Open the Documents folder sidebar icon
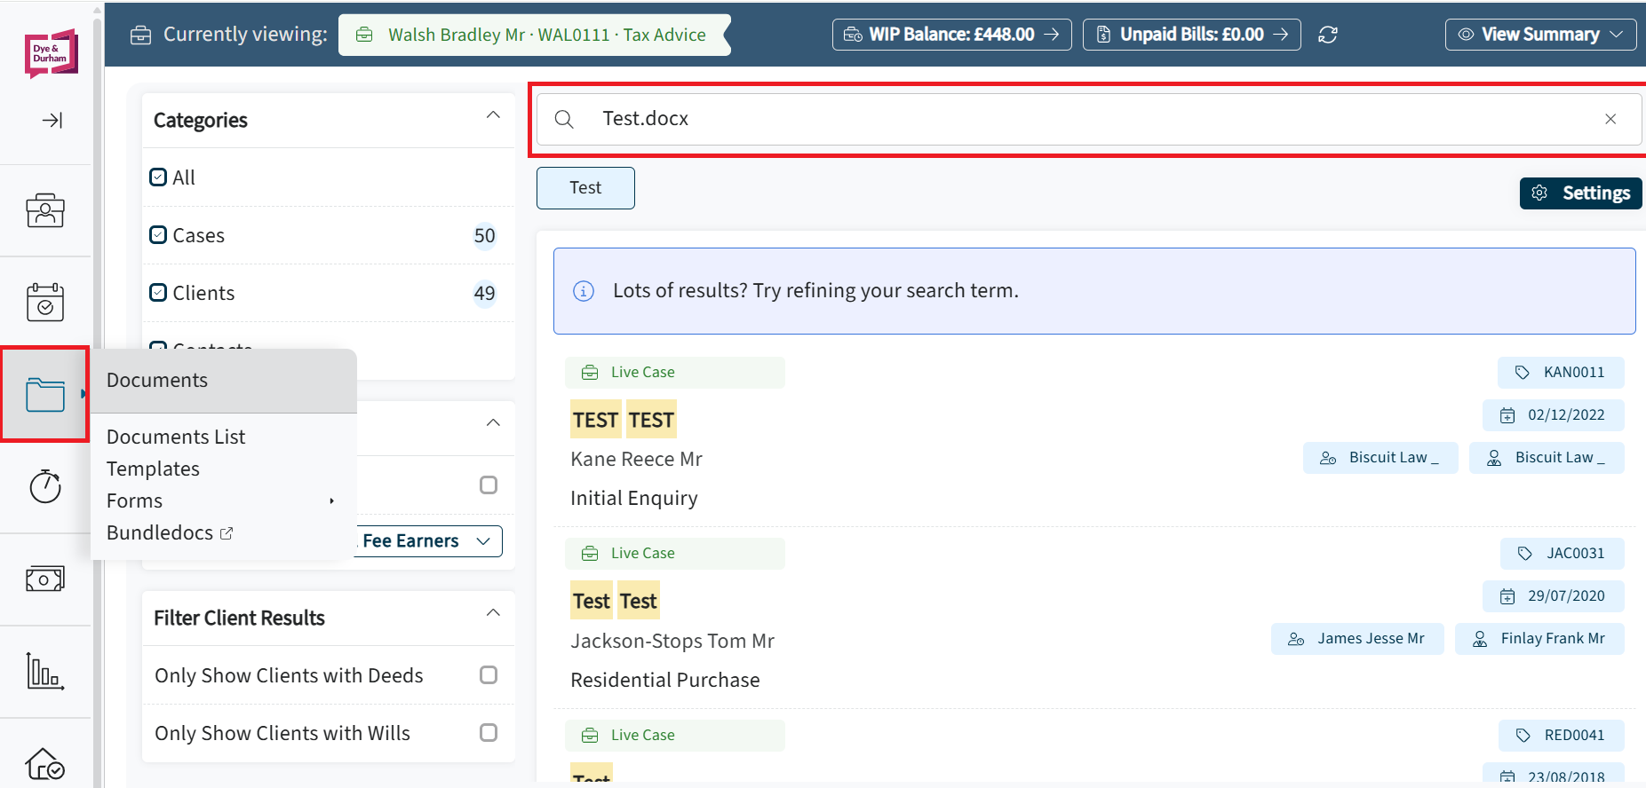1646x788 pixels. (x=45, y=395)
